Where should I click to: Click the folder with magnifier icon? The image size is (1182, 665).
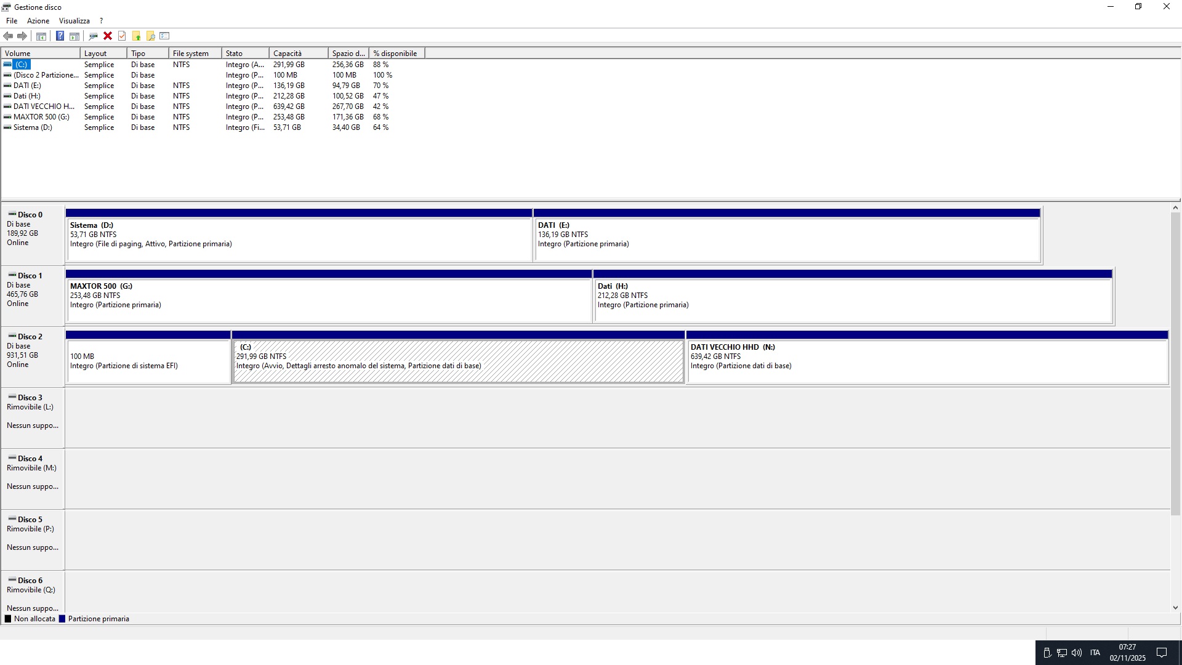click(150, 36)
